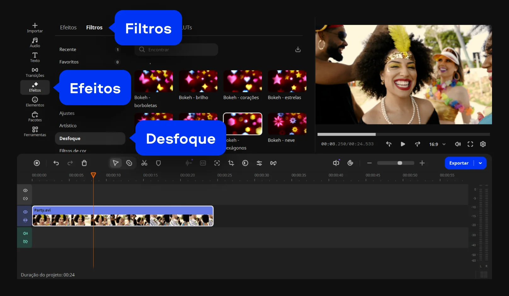Select the Artístico filter category
The height and width of the screenshot is (296, 509).
click(68, 126)
